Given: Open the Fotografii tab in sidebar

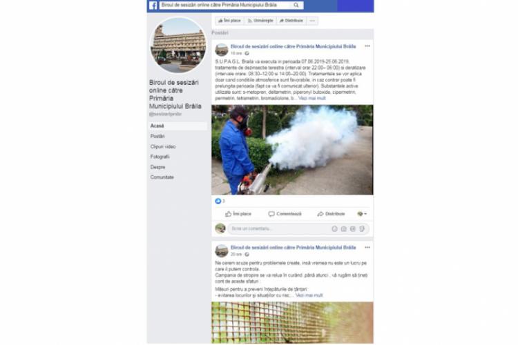Looking at the screenshot, I should (x=160, y=157).
